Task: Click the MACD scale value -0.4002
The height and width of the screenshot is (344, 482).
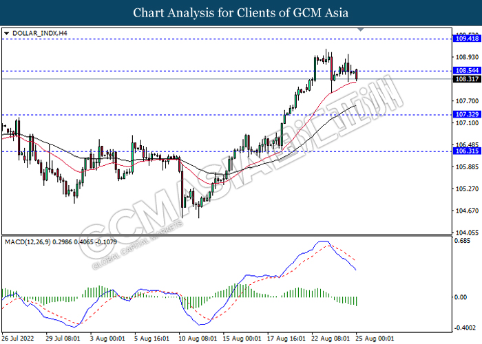Action: tap(465, 328)
